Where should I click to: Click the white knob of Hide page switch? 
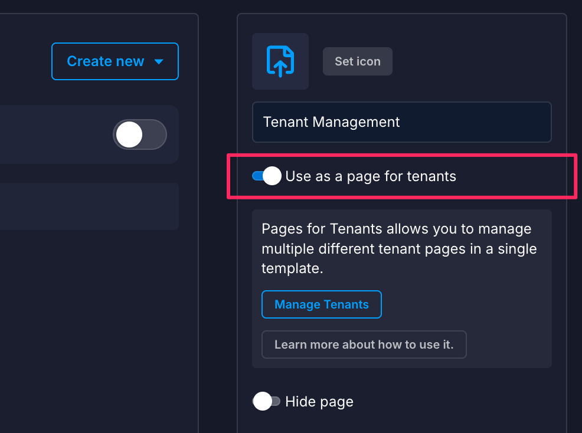pos(263,401)
